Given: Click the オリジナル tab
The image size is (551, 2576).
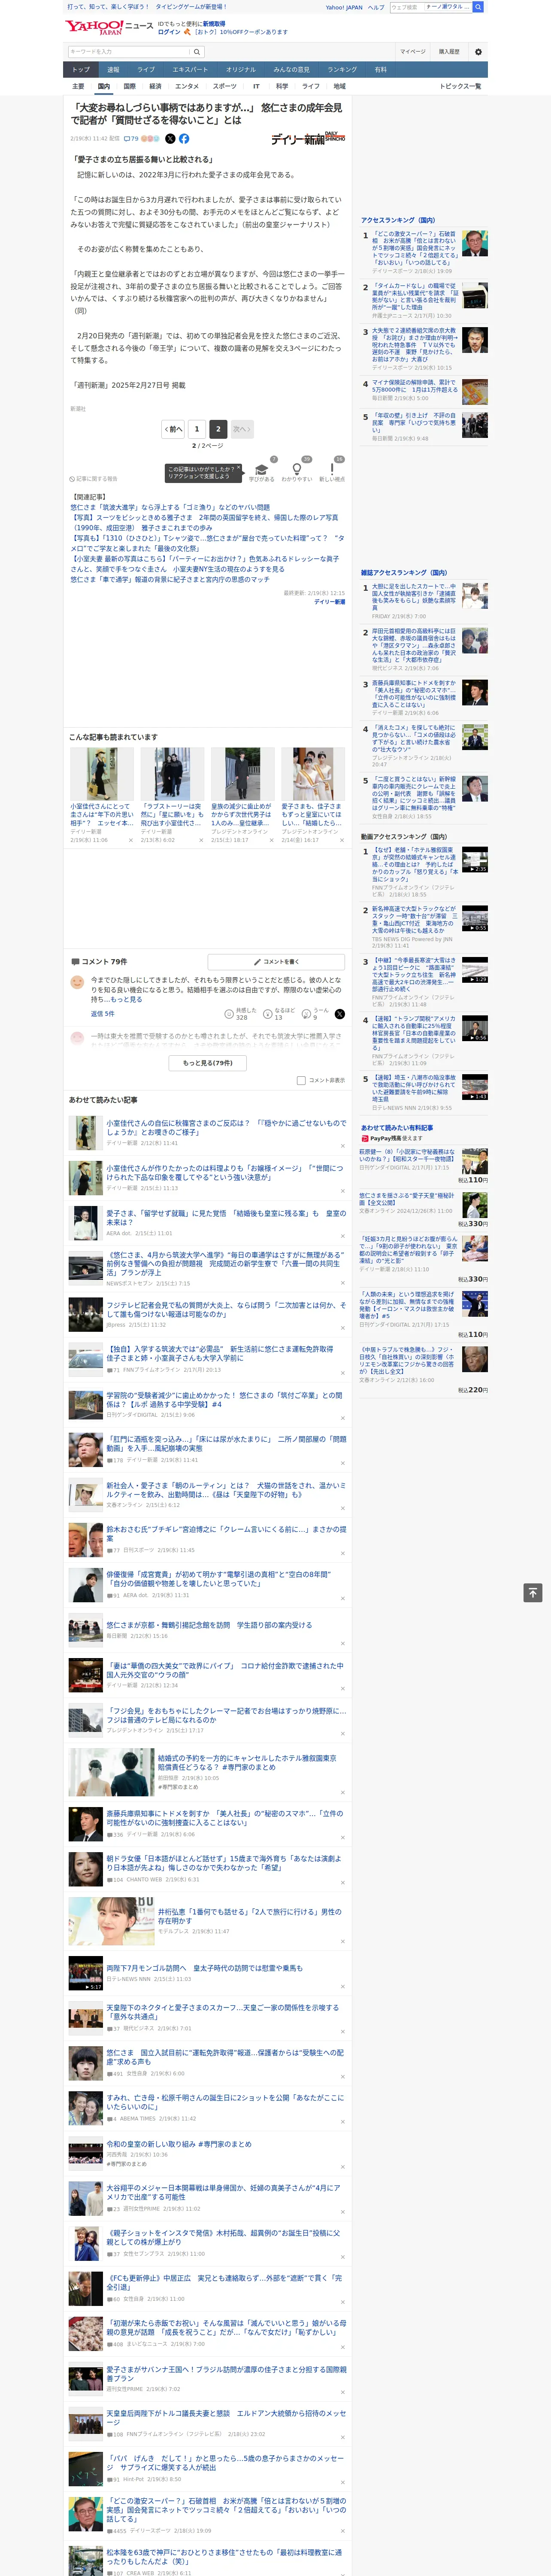Looking at the screenshot, I should click(241, 70).
